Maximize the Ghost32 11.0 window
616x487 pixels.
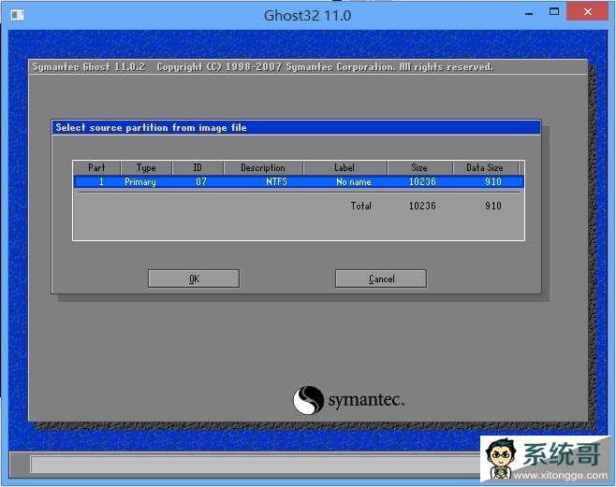[554, 12]
